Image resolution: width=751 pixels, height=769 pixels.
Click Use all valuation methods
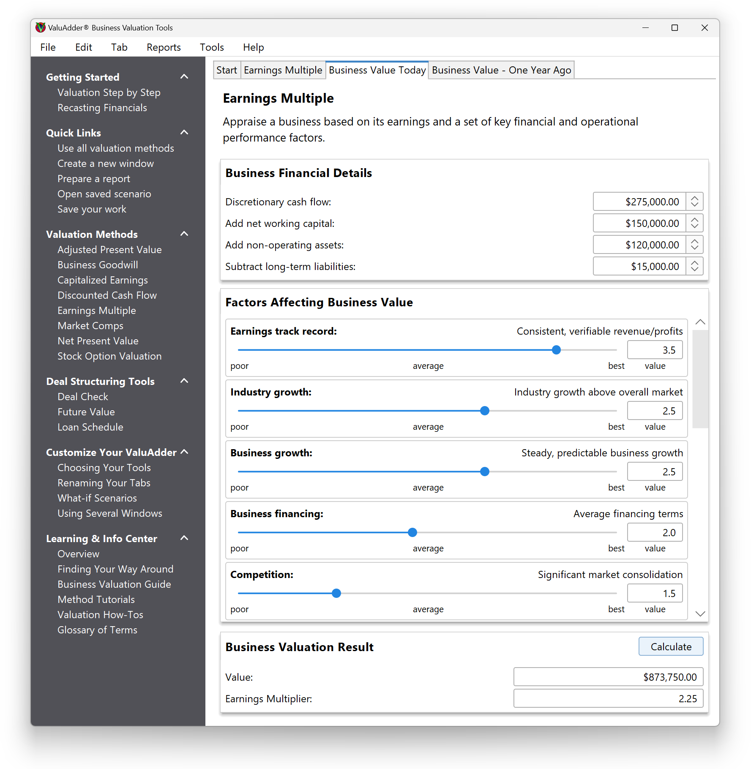coord(116,148)
